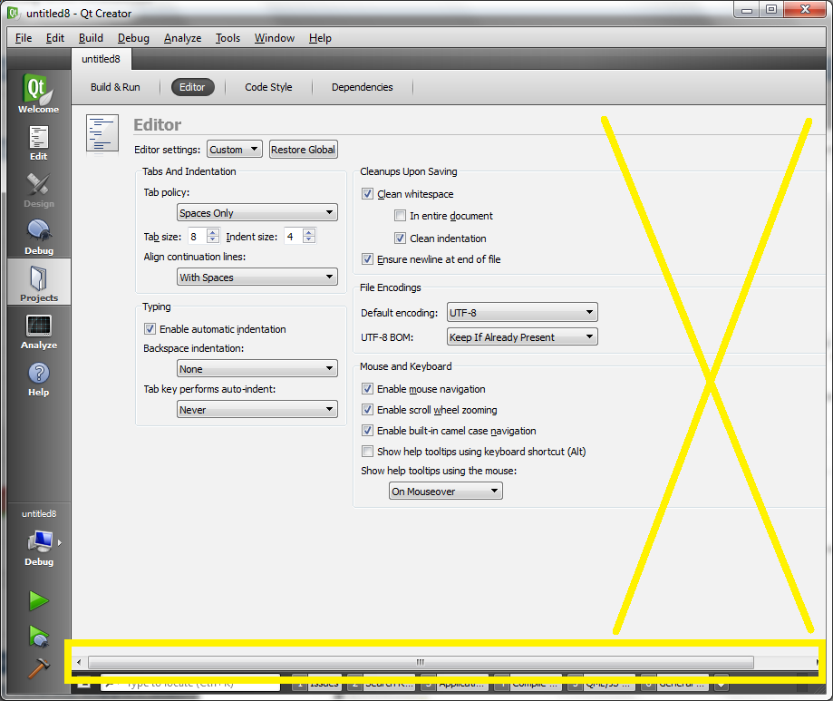This screenshot has height=701, width=833.
Task: Open the Design mode
Action: tap(38, 190)
